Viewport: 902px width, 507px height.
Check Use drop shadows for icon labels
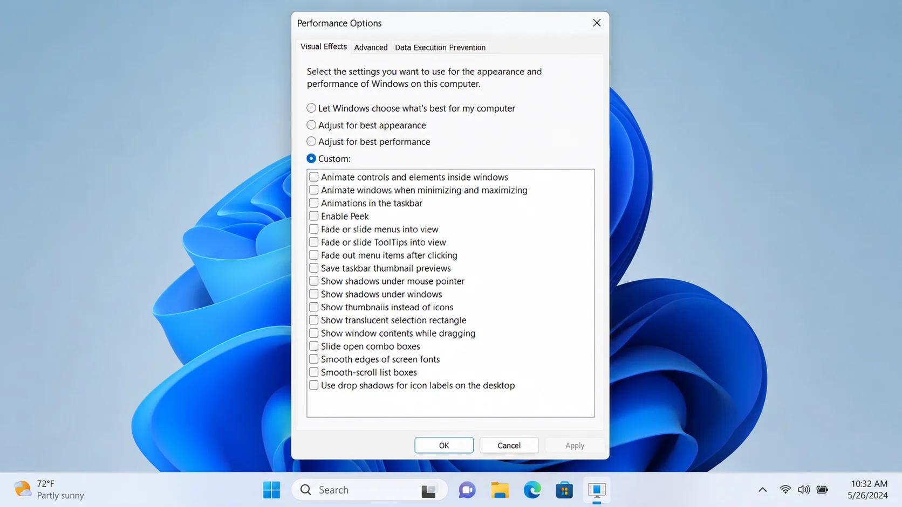click(313, 385)
